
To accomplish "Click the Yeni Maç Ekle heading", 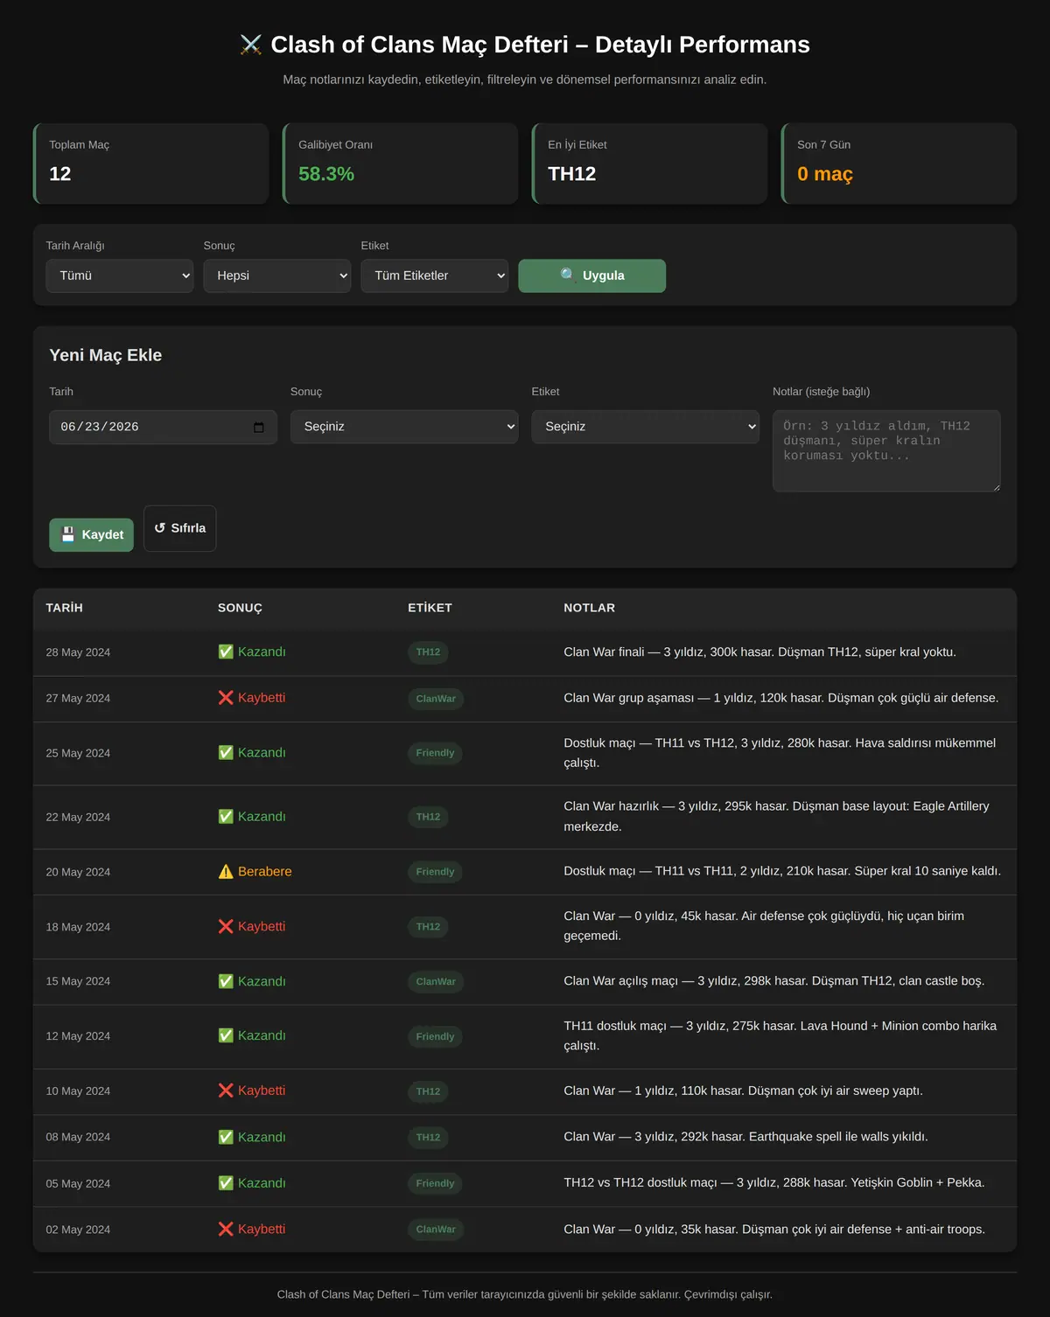I will 106,355.
